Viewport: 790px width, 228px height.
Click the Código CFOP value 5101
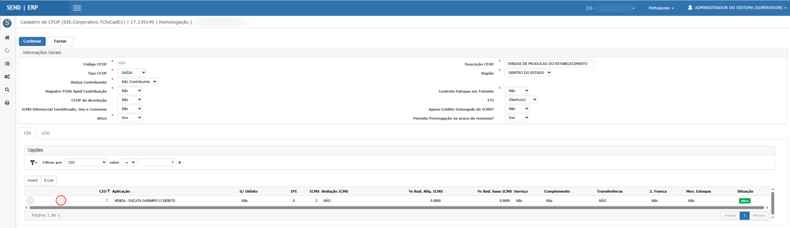coord(121,63)
